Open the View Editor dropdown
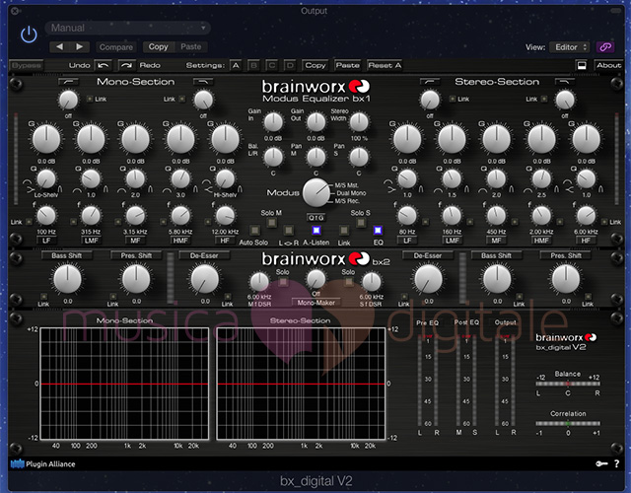Viewport: 631px width, 493px height. point(569,46)
